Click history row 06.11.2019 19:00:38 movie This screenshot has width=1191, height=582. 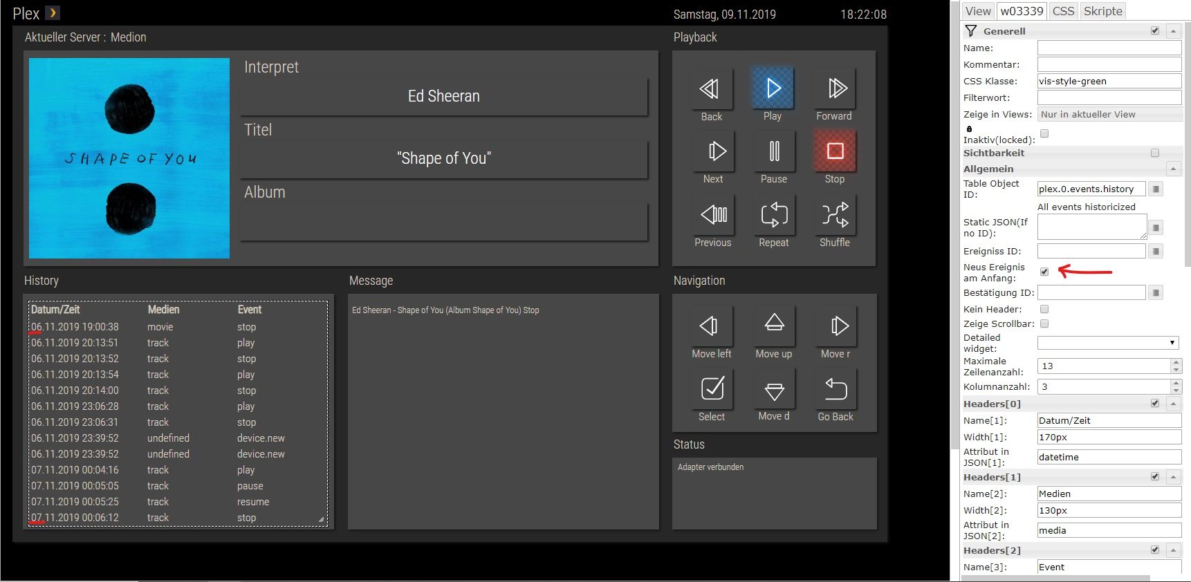(178, 327)
